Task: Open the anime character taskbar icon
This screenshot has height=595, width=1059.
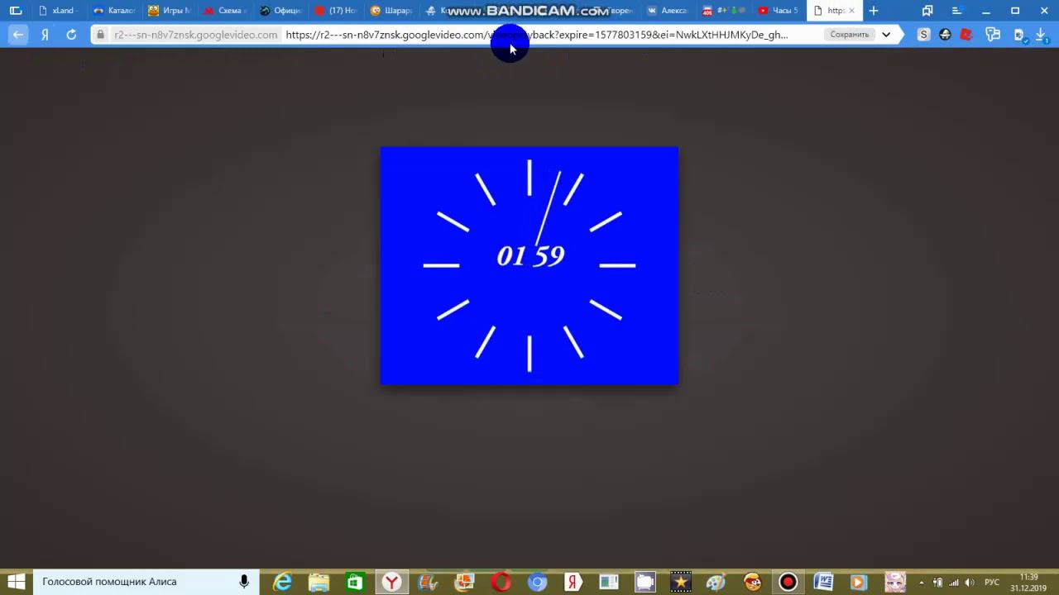Action: pos(895,582)
